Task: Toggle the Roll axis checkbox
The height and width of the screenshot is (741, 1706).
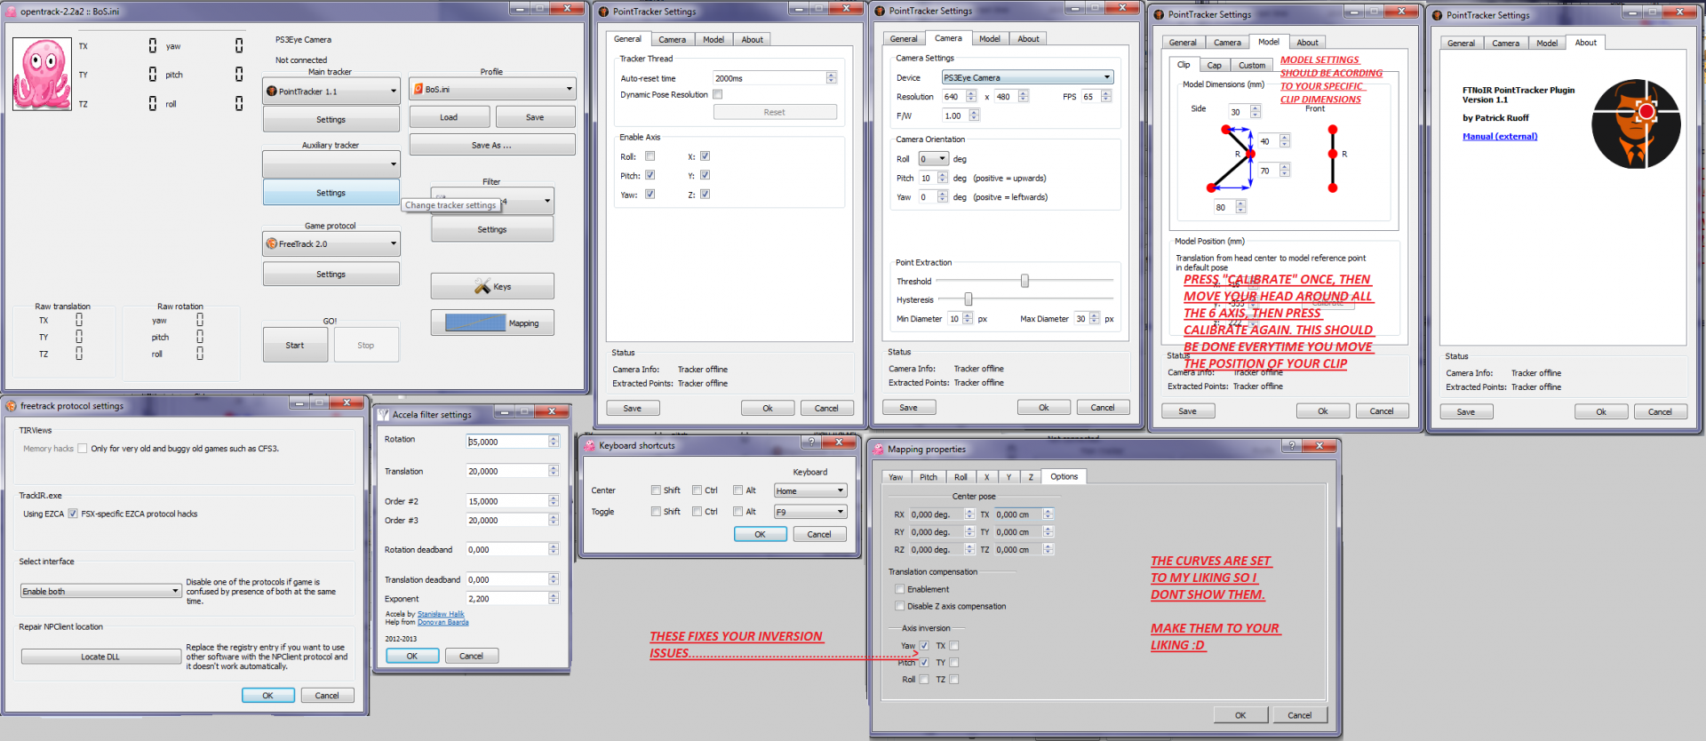Action: (650, 156)
